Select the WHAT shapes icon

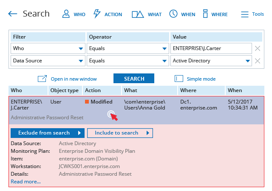click(x=138, y=14)
